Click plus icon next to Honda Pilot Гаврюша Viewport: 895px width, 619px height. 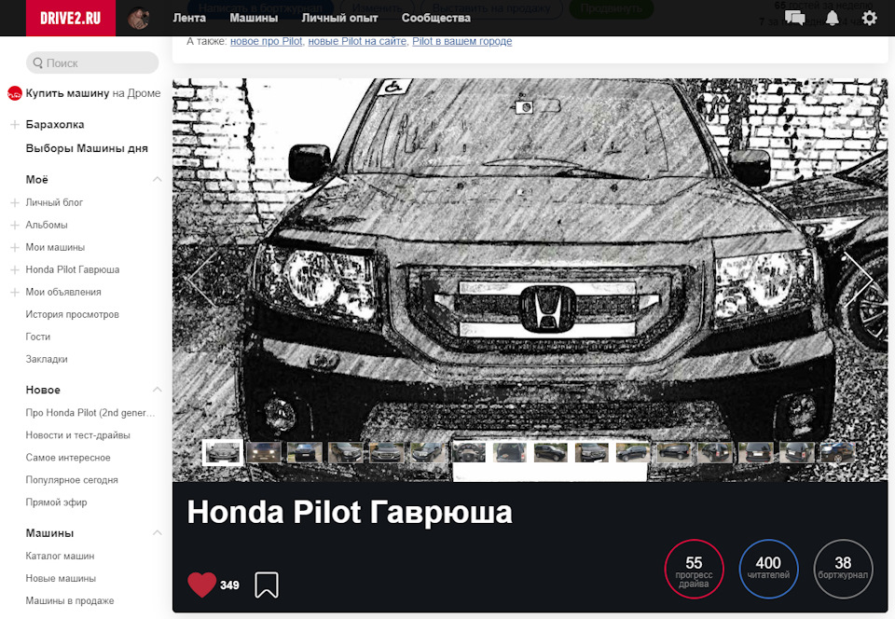click(x=15, y=269)
